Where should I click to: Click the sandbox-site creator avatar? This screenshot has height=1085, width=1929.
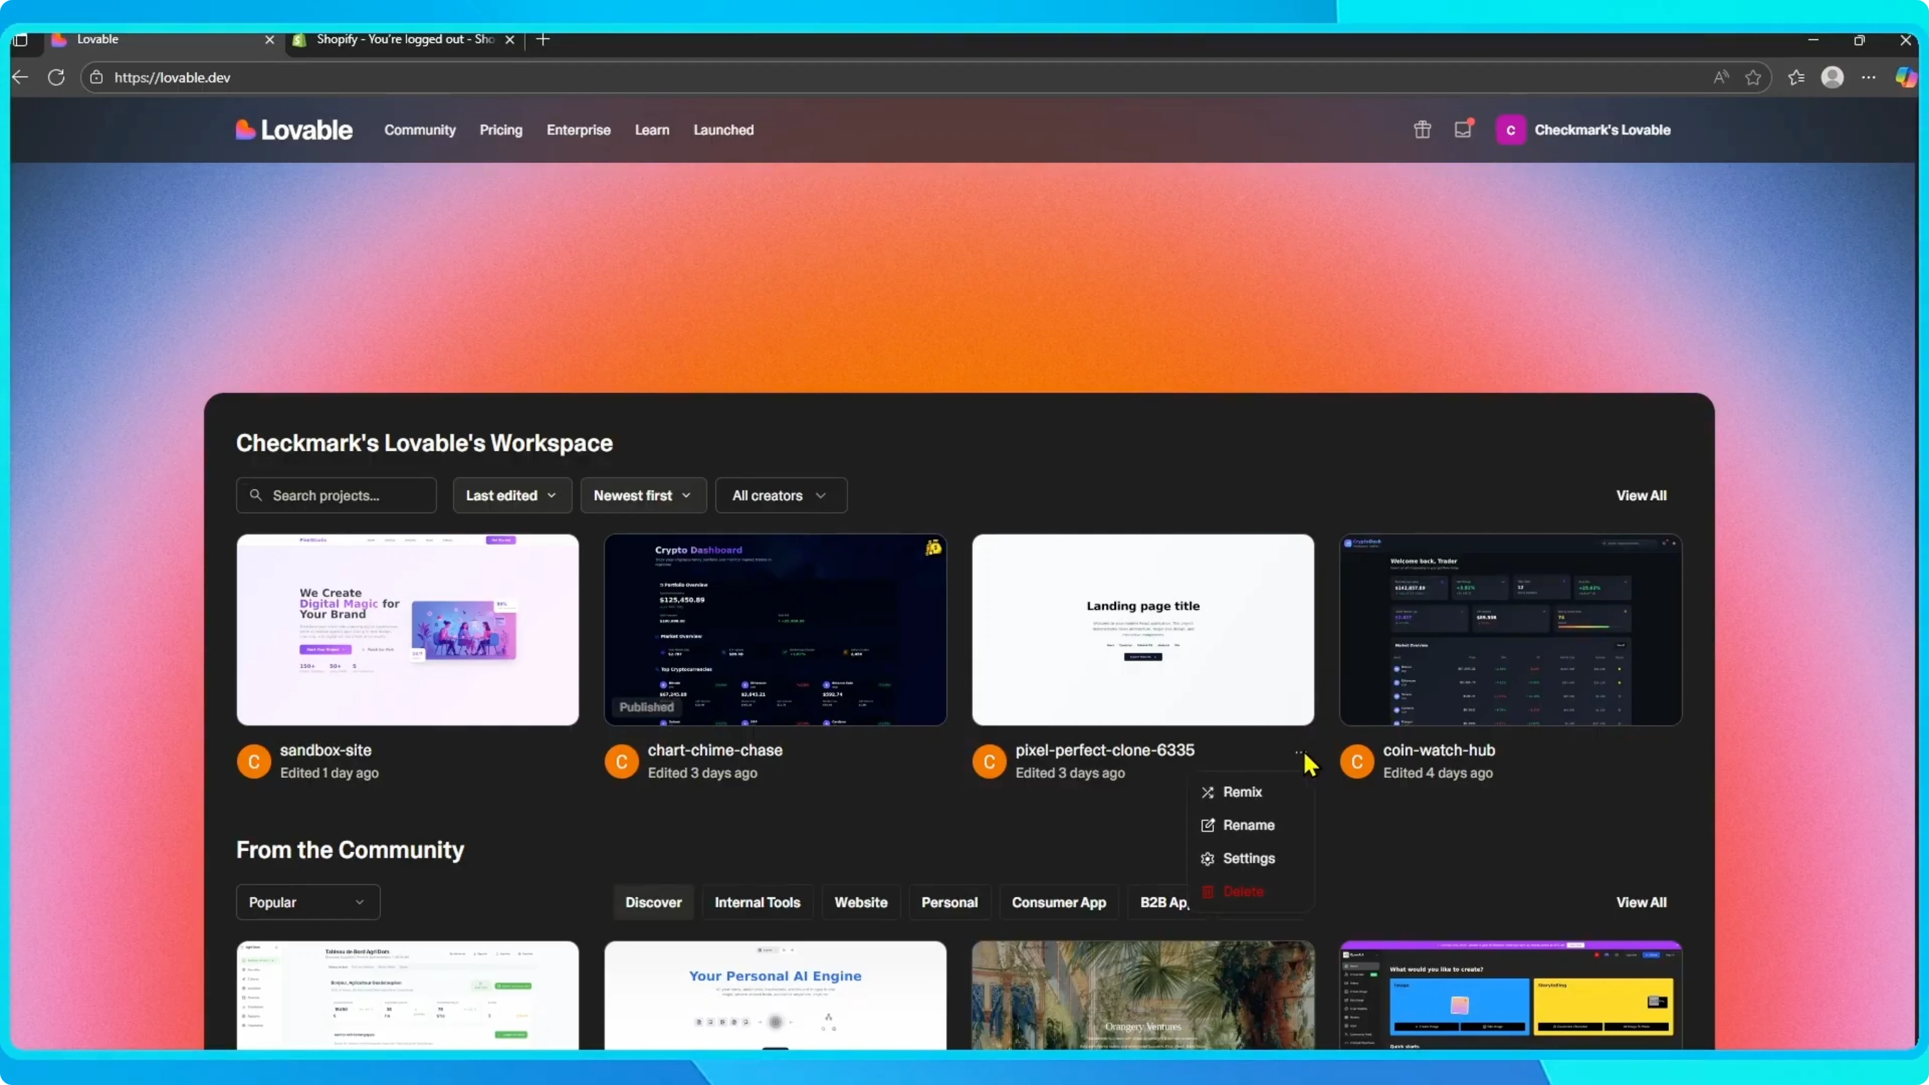254,762
